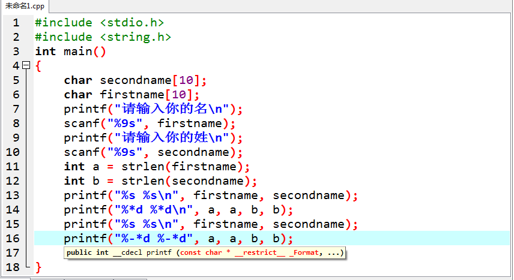The image size is (514, 280).
Task: Click the printf "请输入你的姓\n" statement
Action: pos(153,138)
